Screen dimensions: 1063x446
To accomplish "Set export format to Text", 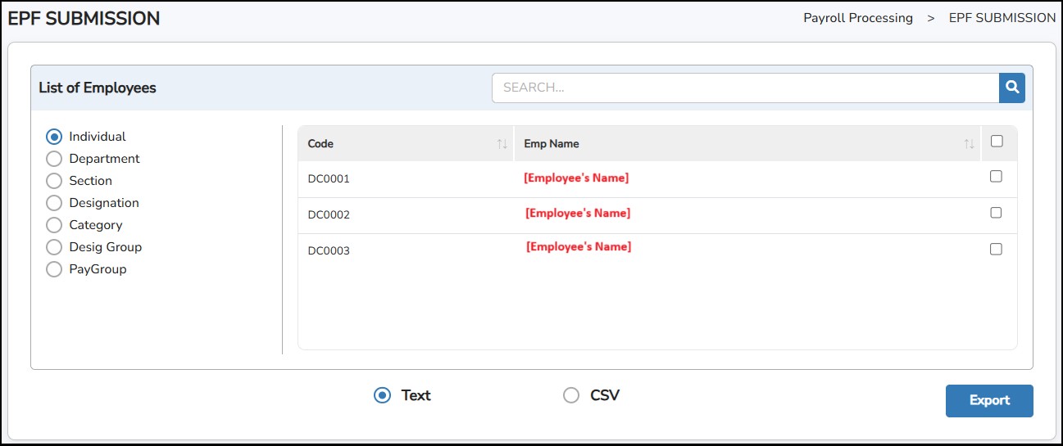I will (382, 395).
